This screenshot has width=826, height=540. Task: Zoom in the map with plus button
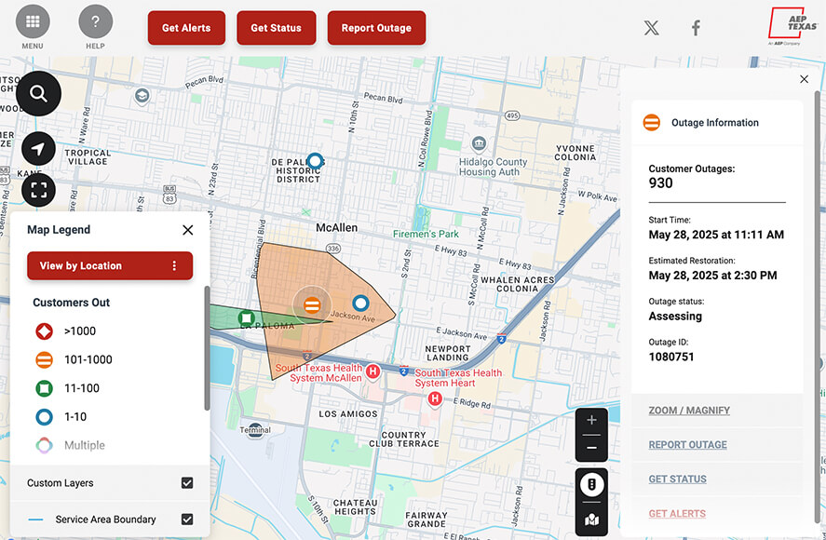591,420
